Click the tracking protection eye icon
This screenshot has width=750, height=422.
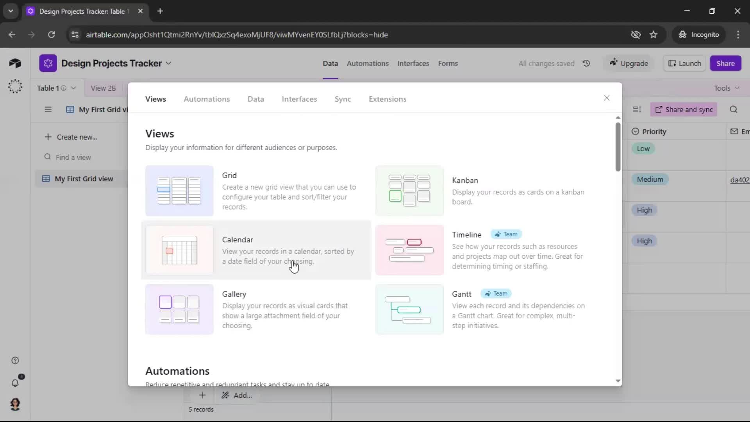coord(636,35)
